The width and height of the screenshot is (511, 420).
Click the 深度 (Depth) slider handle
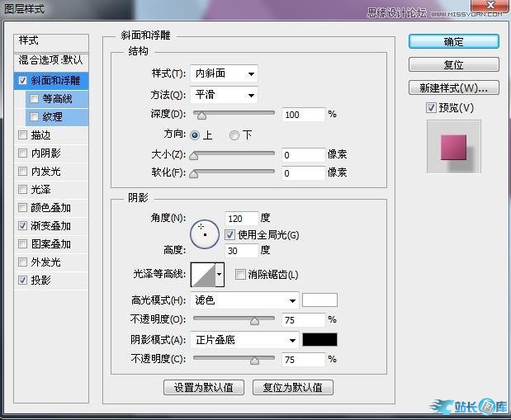[201, 115]
